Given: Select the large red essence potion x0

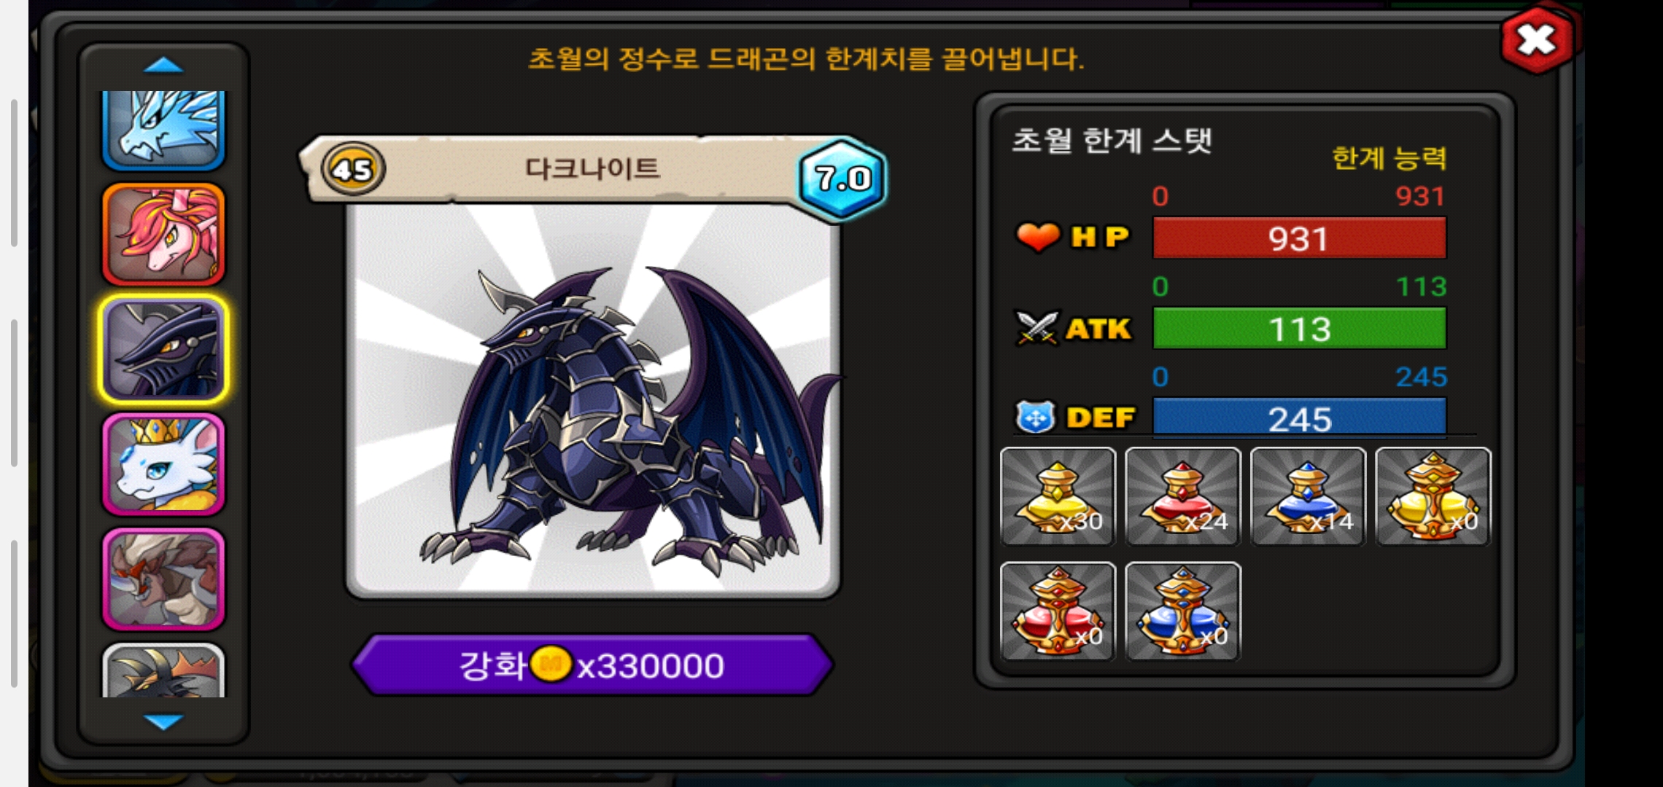Looking at the screenshot, I should [x=1058, y=611].
